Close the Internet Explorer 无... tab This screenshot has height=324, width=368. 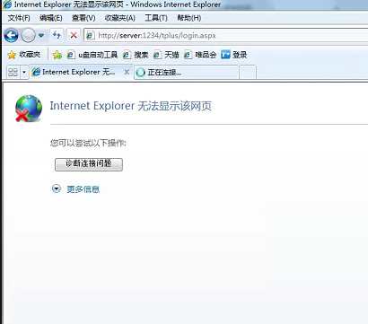click(127, 72)
